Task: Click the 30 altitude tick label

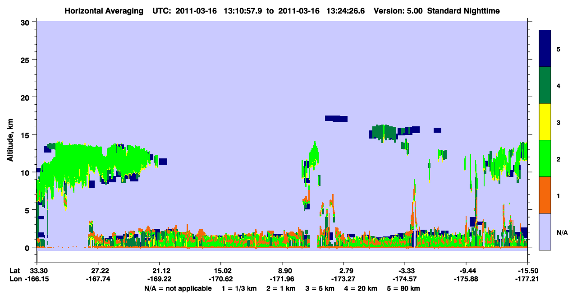Action: [26, 22]
